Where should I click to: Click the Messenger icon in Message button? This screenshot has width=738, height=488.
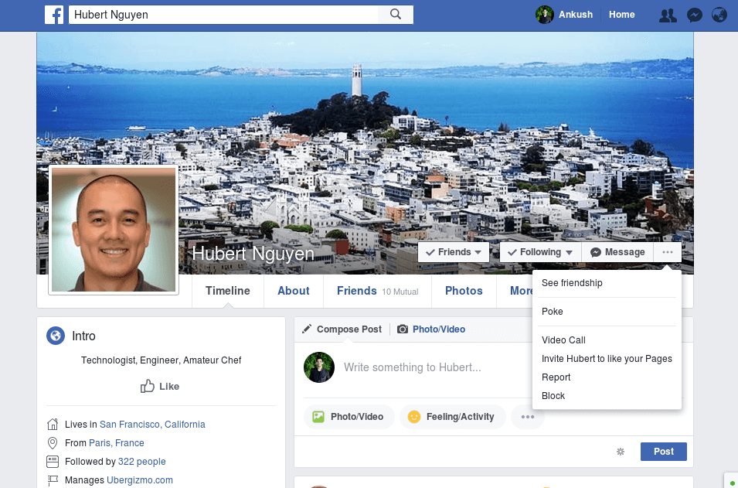595,252
